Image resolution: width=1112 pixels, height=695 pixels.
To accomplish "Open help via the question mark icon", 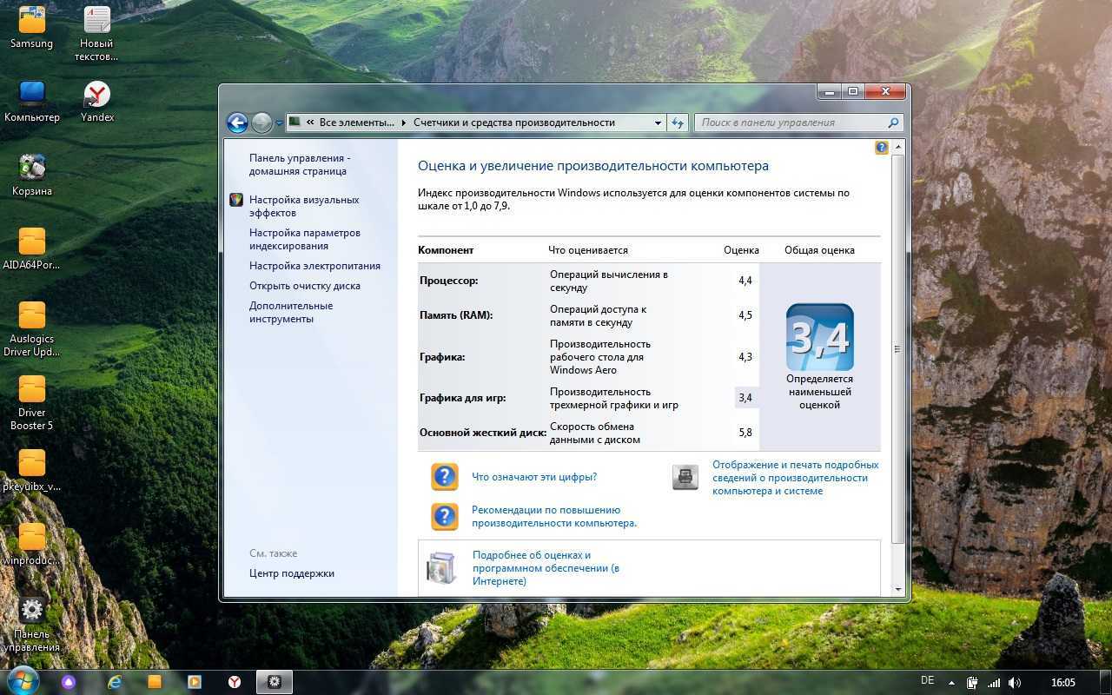I will [x=881, y=148].
